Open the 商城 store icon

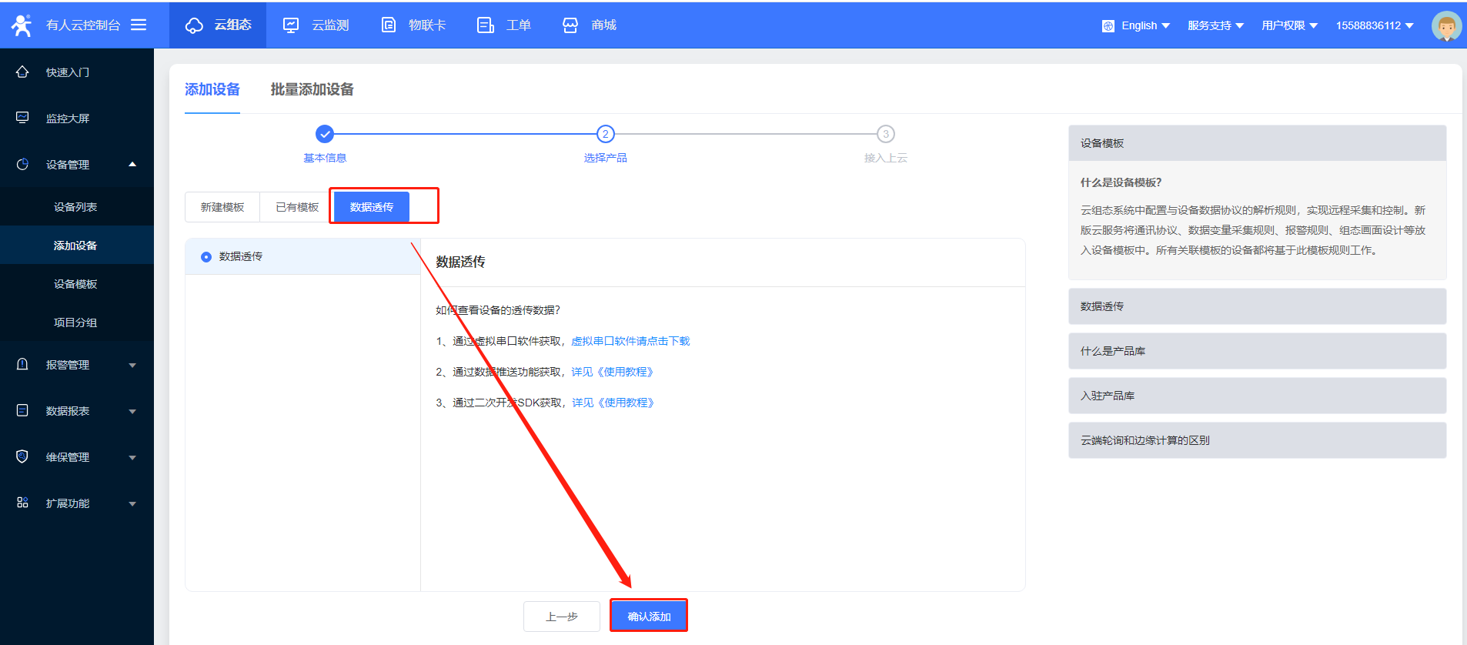pyautogui.click(x=570, y=25)
